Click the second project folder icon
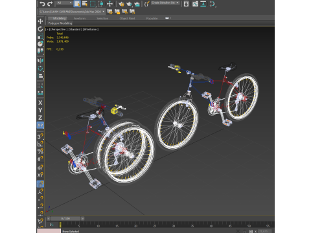Viewport: 311px width, 233px height. coord(117,12)
